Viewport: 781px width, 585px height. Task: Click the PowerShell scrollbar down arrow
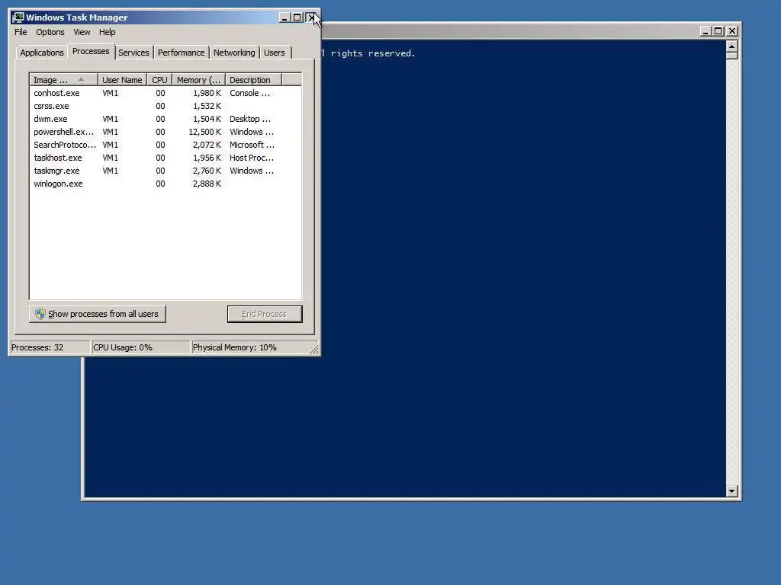(x=731, y=491)
